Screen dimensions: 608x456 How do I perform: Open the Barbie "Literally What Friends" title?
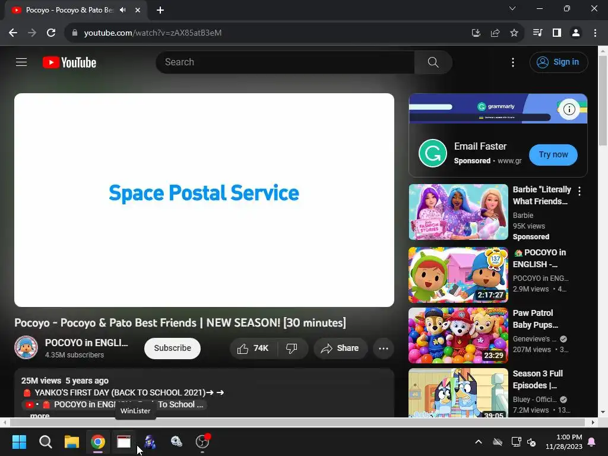click(x=541, y=195)
